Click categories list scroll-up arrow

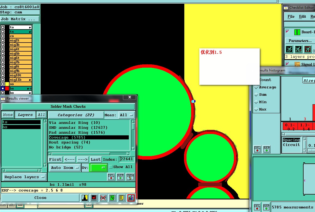(133, 121)
